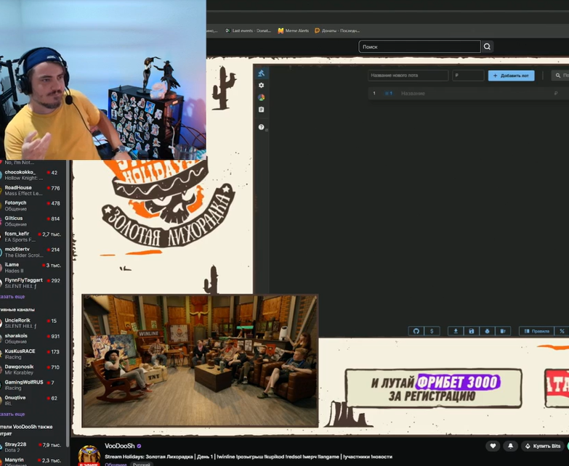569x466 pixels.
Task: Click the percent icon in bottom toolbar
Action: tap(562, 331)
